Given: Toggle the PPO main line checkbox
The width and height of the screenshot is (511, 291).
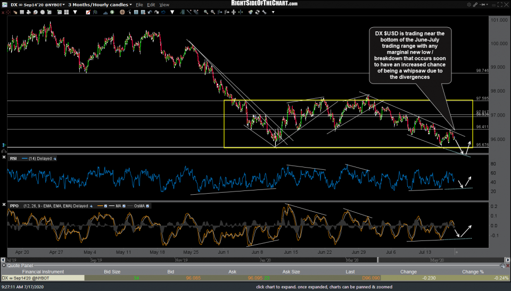Looking at the screenshot, I should click(106, 205).
